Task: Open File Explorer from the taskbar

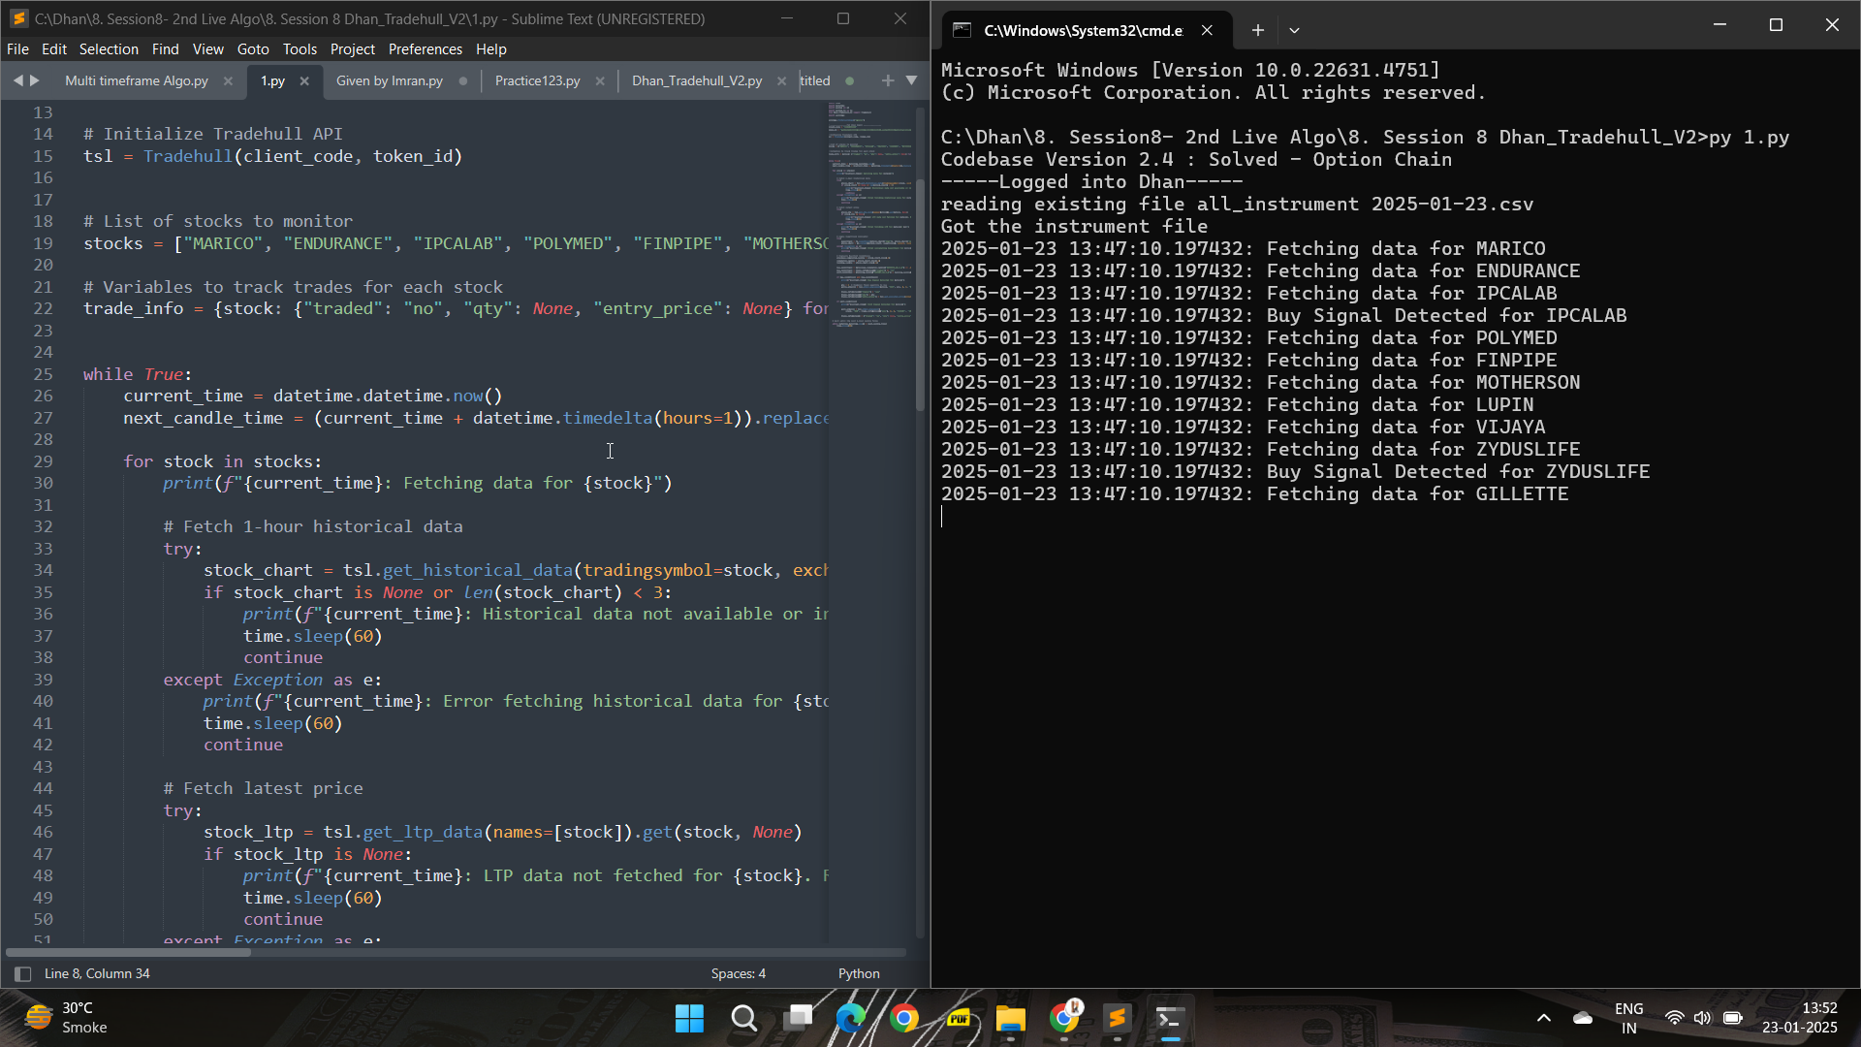Action: coord(1010,1019)
